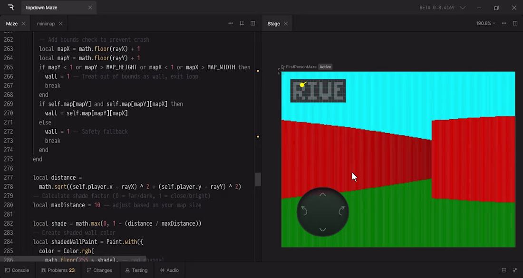Image resolution: width=523 pixels, height=278 pixels.
Task: Click 'local maxDistance = 10' on line 280
Action: click(x=67, y=205)
